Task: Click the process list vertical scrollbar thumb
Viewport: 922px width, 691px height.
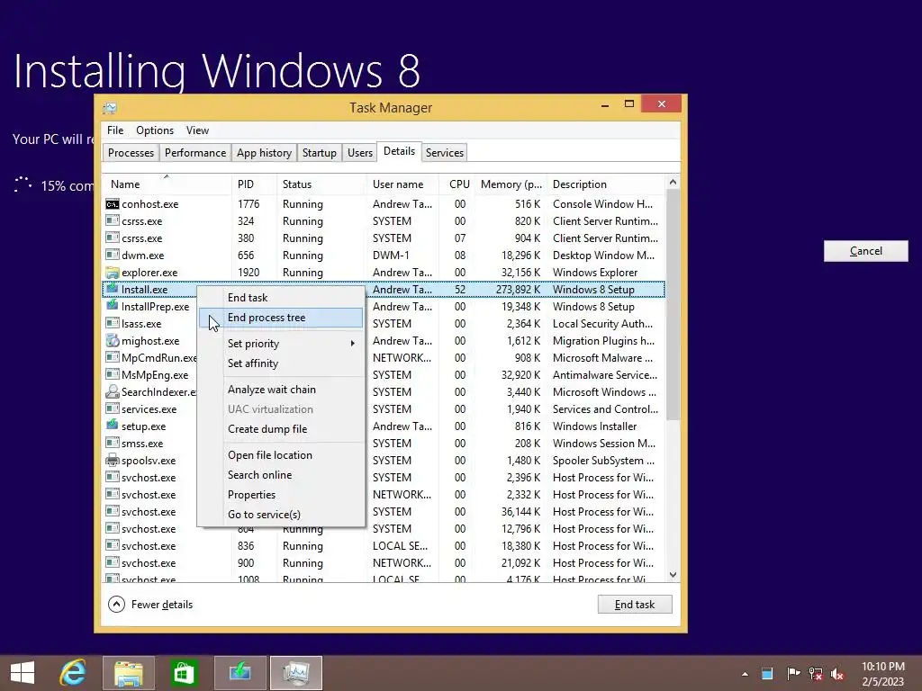Action: pos(673,304)
